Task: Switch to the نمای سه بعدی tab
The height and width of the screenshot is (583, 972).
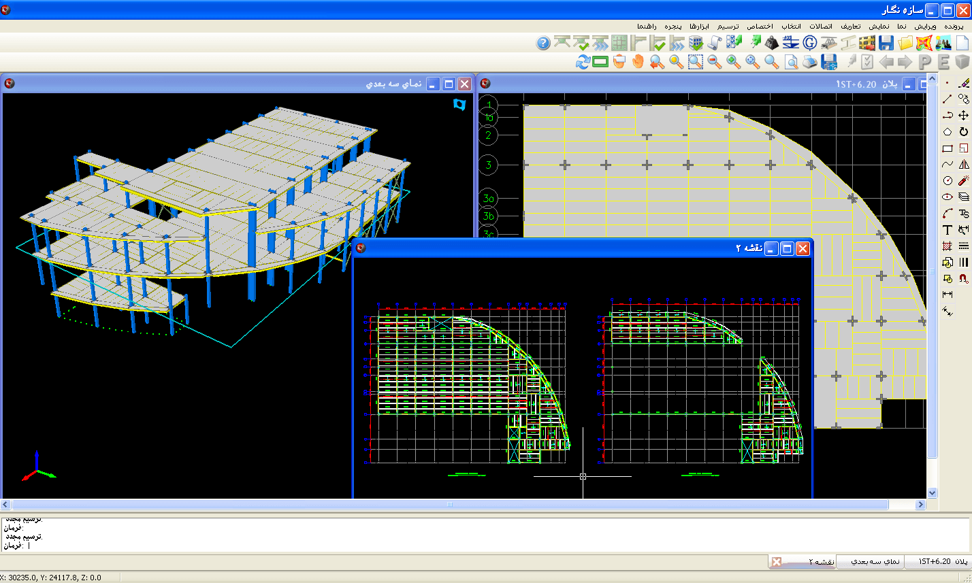Action: (x=877, y=561)
